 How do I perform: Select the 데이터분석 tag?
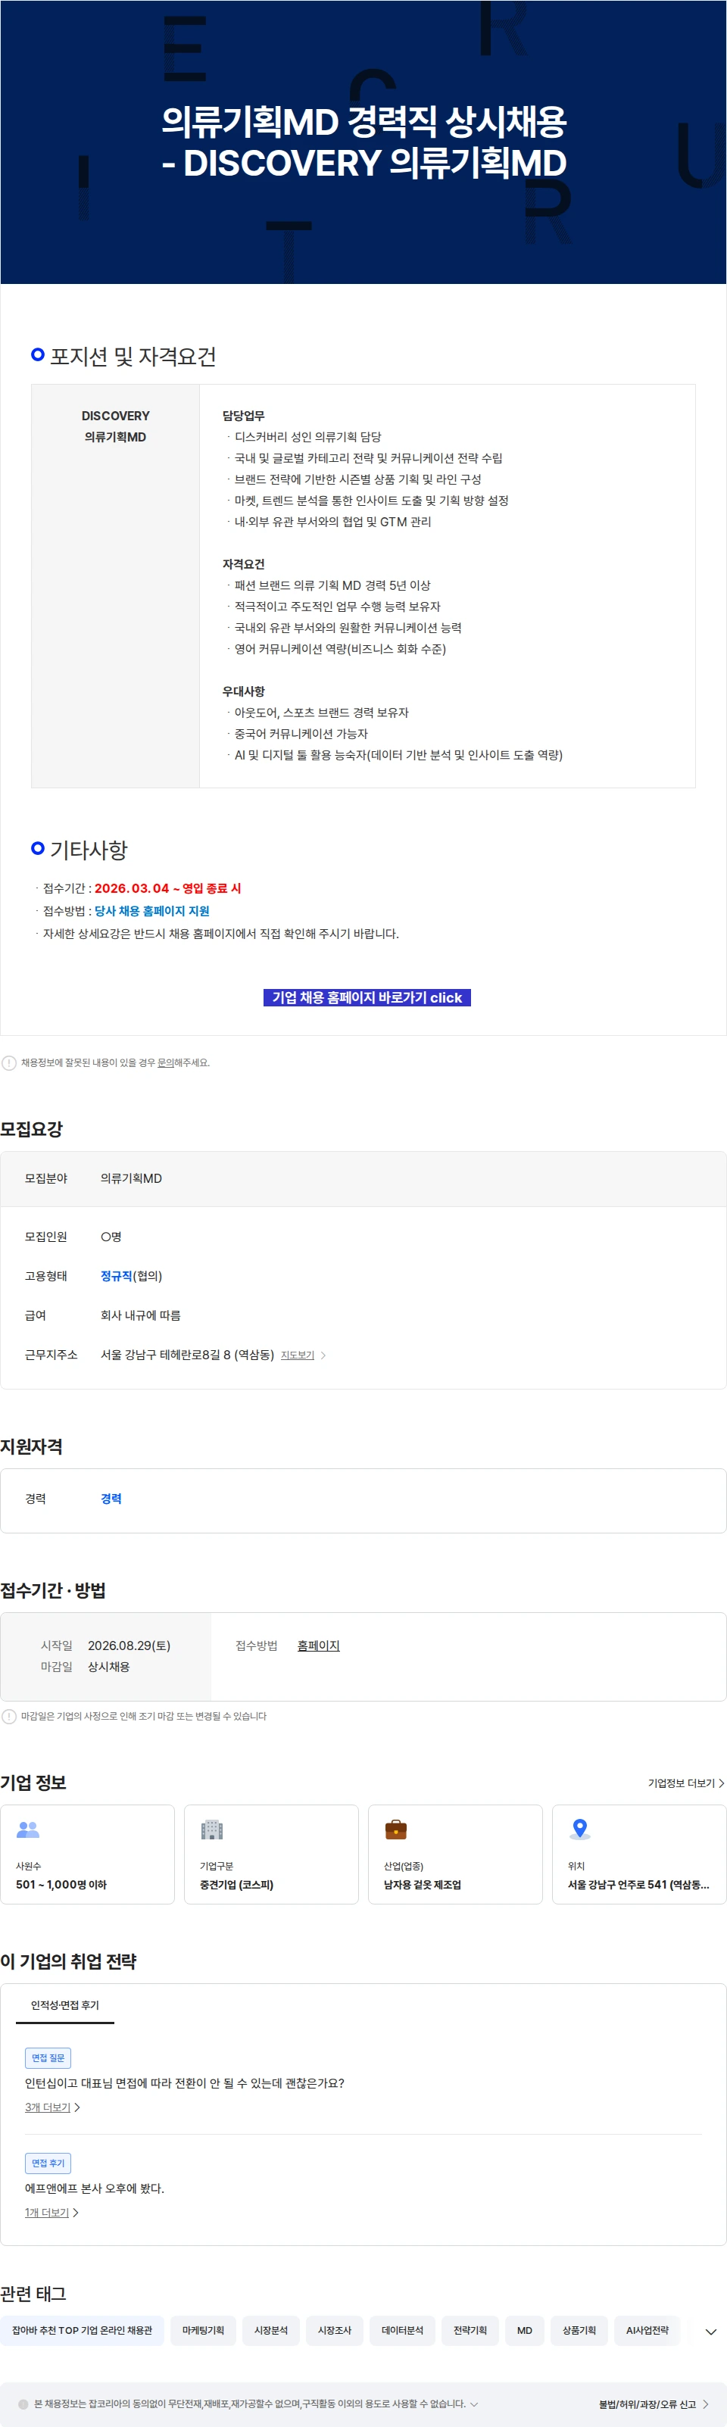point(402,2330)
